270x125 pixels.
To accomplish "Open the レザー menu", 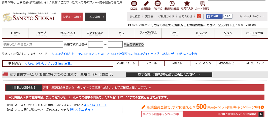I will [x=175, y=33].
